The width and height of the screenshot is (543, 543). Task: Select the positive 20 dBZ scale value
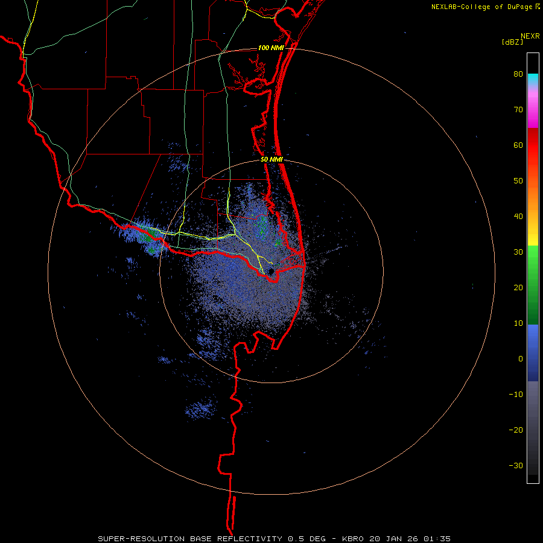click(x=518, y=287)
